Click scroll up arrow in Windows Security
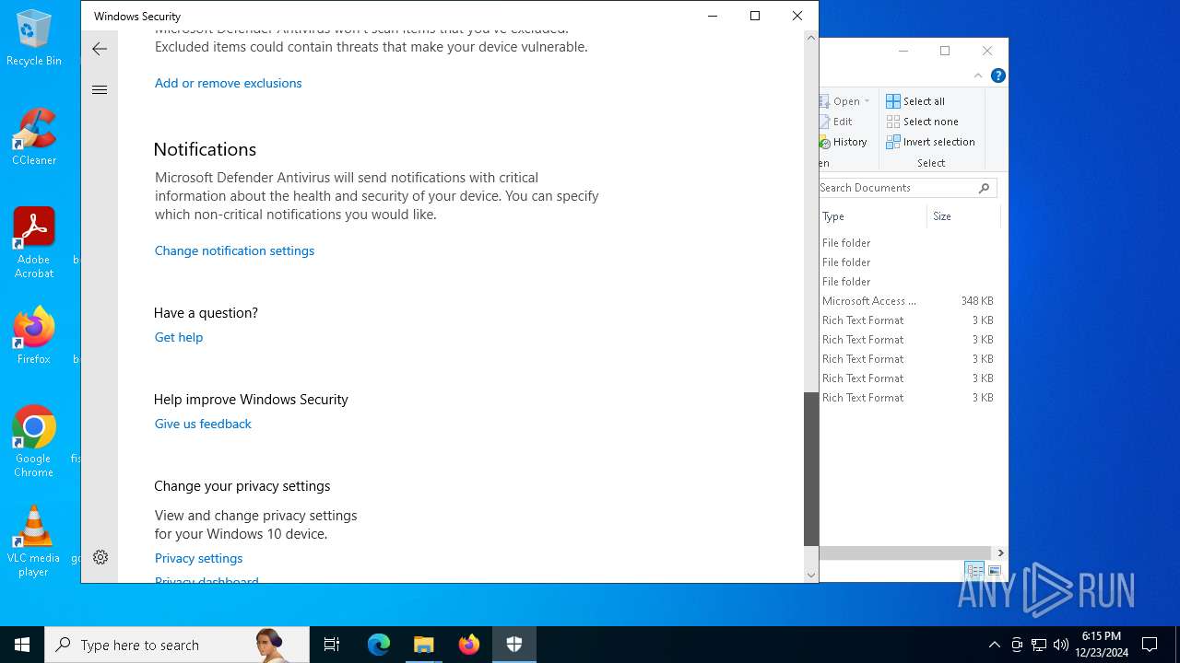1180x663 pixels. [x=811, y=38]
